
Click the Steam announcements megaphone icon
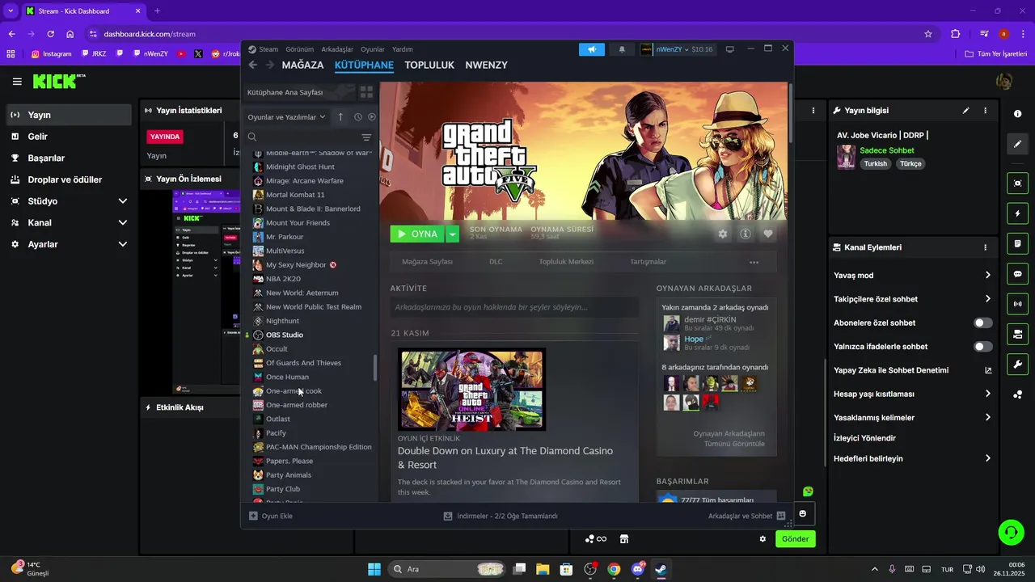[592, 49]
